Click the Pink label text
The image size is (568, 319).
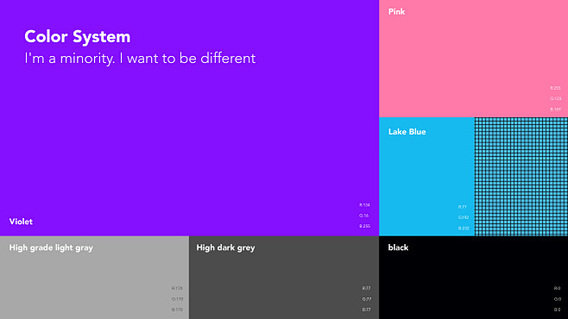click(x=397, y=11)
